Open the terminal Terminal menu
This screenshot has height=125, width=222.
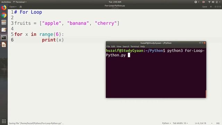[x=135, y=46]
